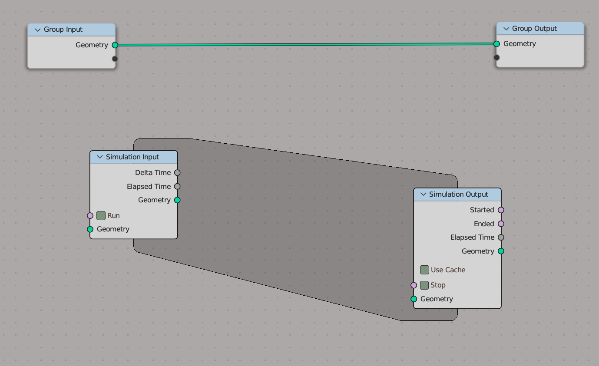Click Simulation Input Geometry input socket
599x366 pixels.
90,229
